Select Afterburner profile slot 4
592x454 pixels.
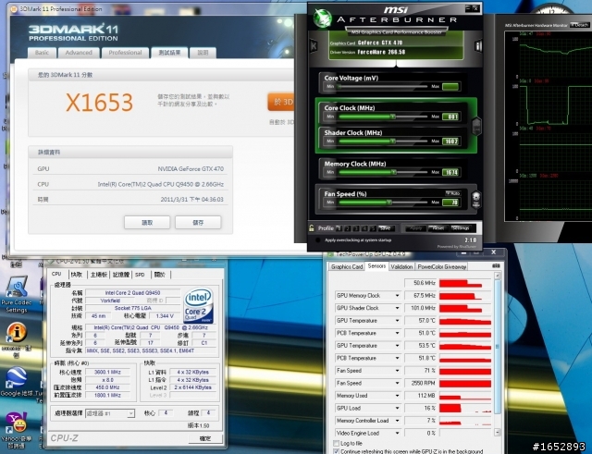(x=364, y=228)
